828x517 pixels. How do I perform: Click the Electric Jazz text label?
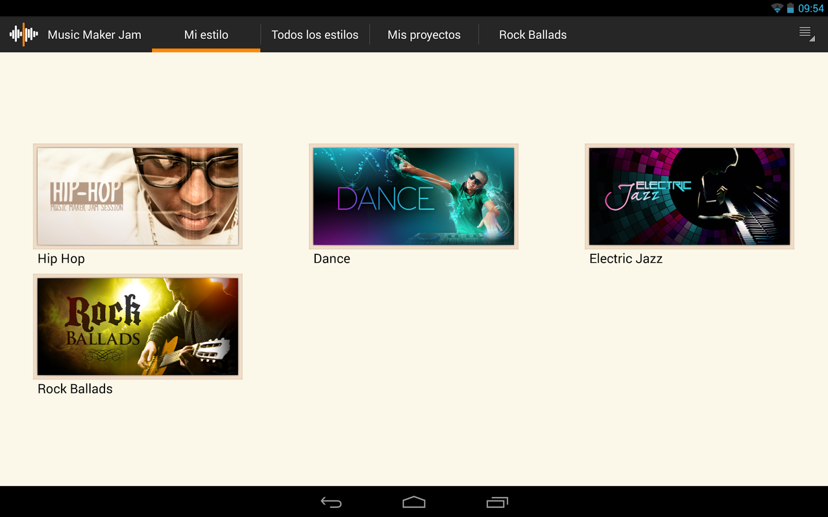point(625,258)
